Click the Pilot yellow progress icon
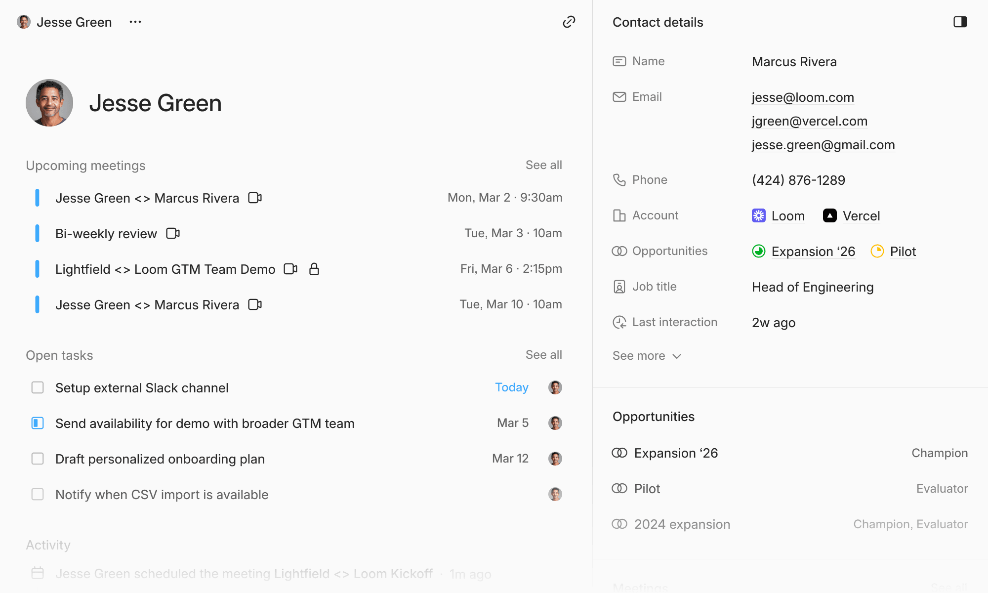Screen dimensions: 988x593 coord(877,251)
